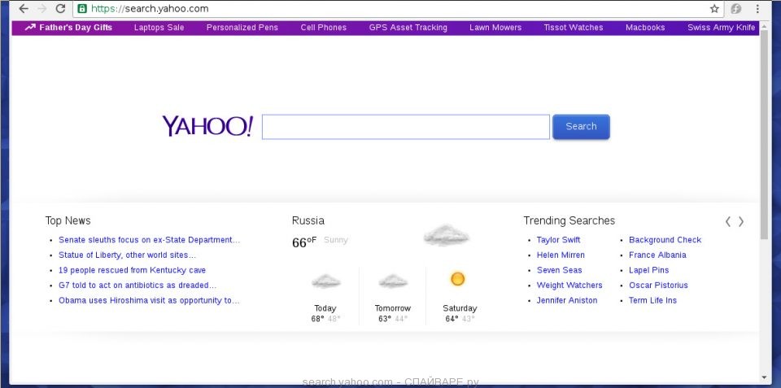Open trending search Jennifer Aniston
This screenshot has height=388, width=781.
point(567,300)
